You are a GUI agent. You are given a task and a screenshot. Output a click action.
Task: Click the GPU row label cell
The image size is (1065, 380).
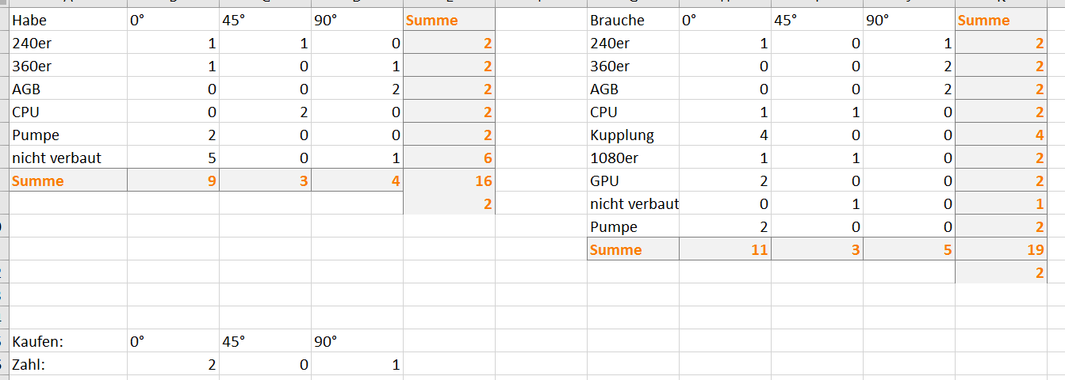[633, 180]
